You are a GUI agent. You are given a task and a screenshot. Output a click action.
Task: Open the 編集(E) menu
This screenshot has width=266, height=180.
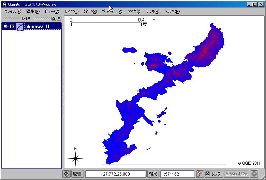click(x=33, y=12)
